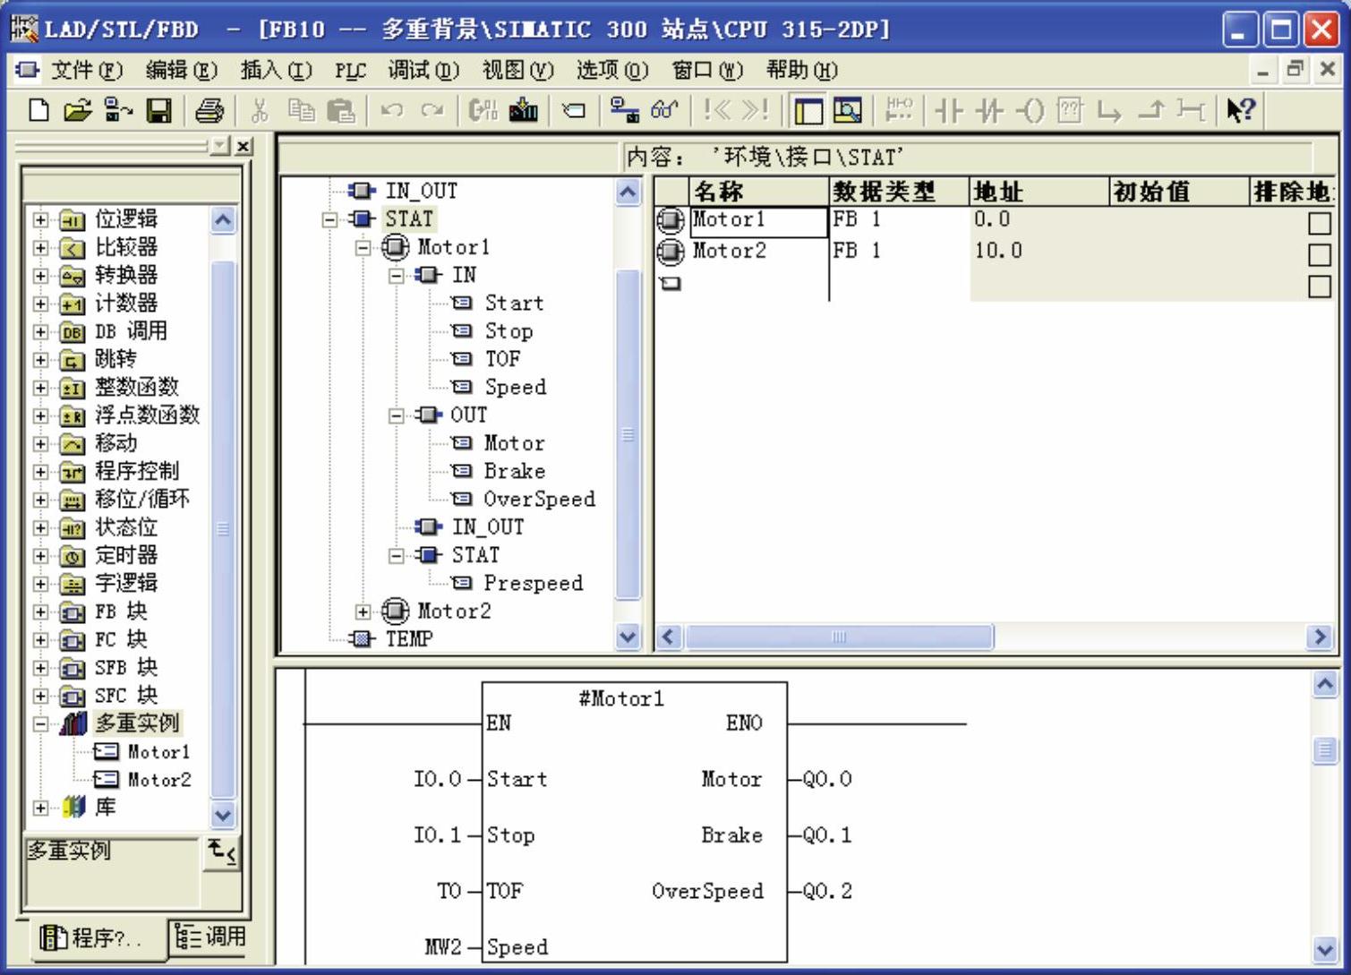
Task: Open the 插入(I) menu
Action: click(276, 70)
